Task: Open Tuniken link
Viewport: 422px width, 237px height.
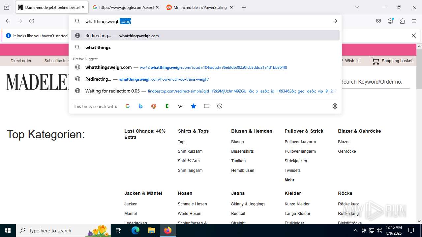Action: tap(238, 161)
